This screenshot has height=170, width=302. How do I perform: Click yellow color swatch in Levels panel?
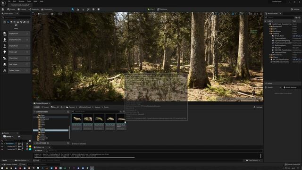point(30,146)
